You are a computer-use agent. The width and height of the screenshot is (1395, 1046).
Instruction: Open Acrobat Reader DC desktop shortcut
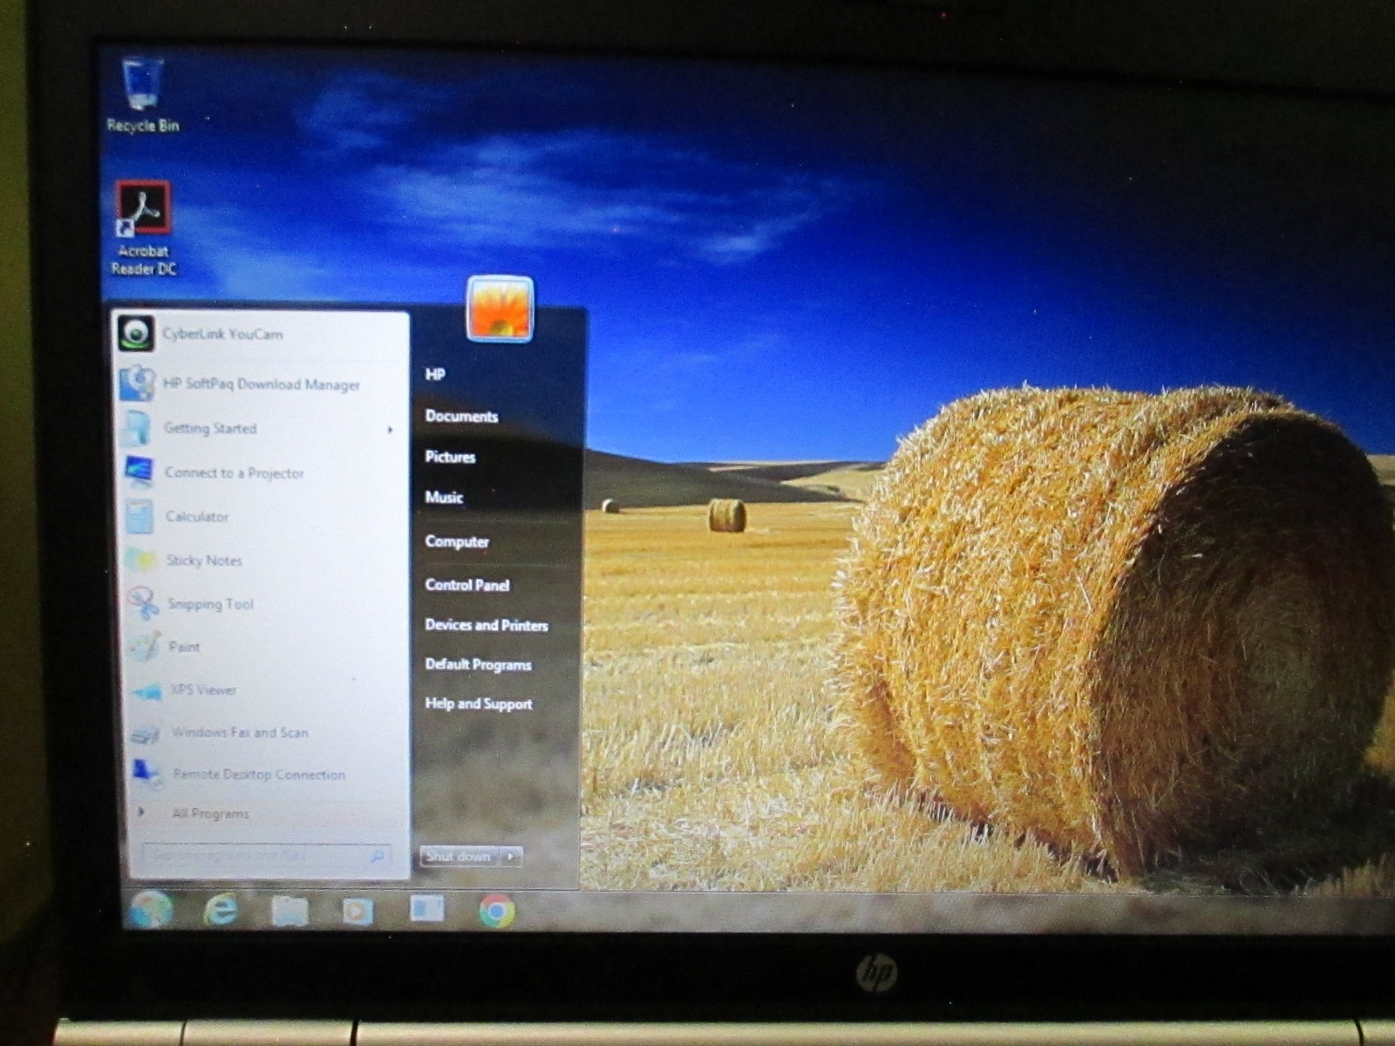[x=143, y=228]
